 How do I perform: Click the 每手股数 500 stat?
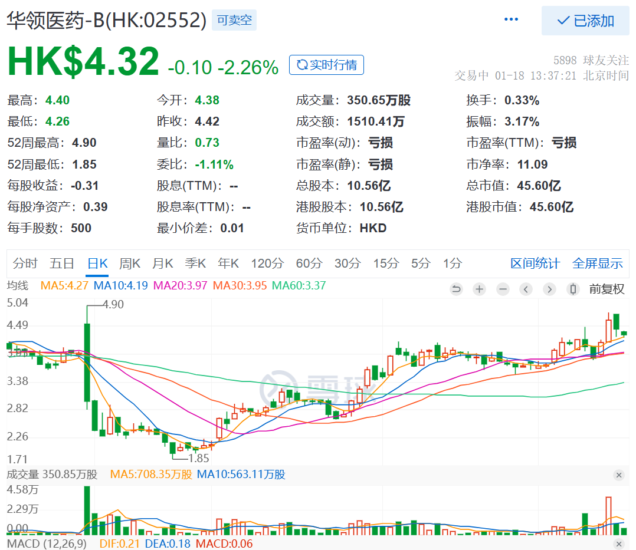49,228
